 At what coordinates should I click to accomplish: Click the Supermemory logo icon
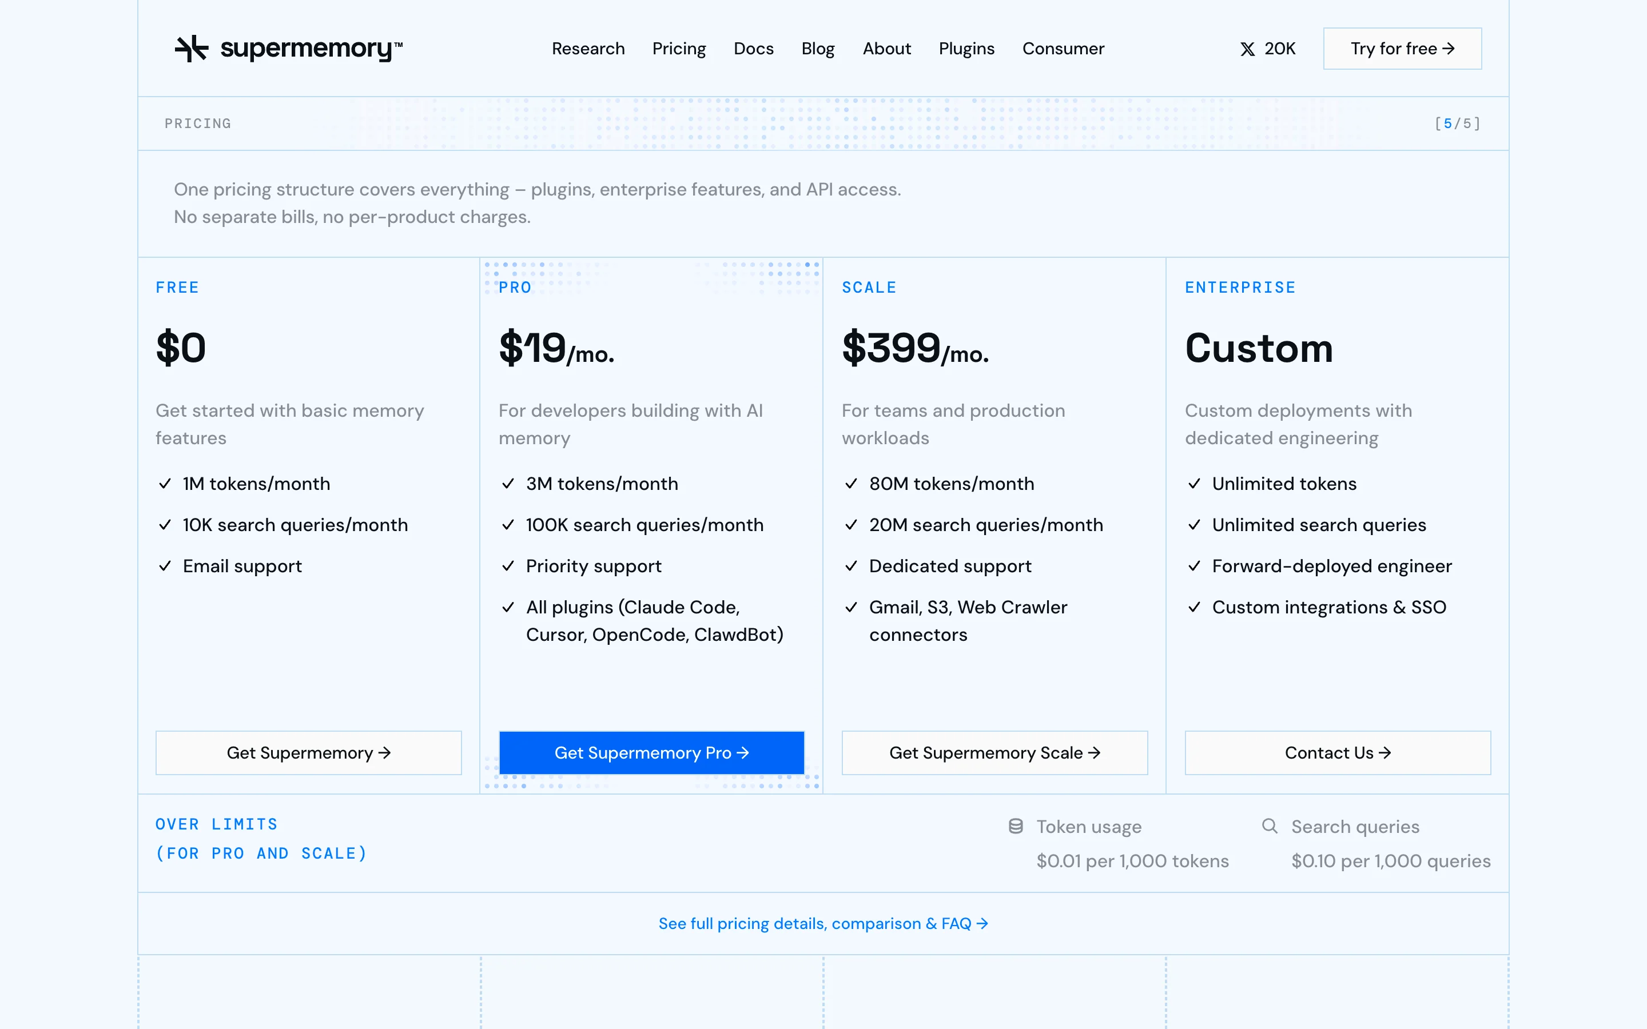(191, 49)
